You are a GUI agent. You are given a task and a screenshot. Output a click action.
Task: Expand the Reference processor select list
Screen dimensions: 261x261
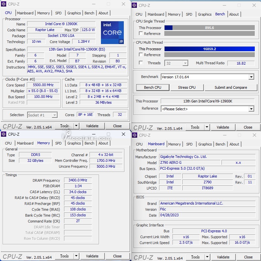(x=251, y=109)
